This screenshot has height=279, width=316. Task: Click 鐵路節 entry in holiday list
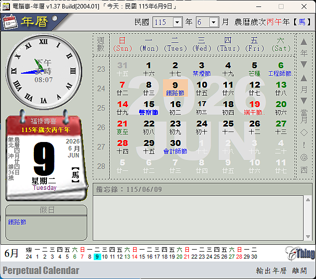coord(17,222)
